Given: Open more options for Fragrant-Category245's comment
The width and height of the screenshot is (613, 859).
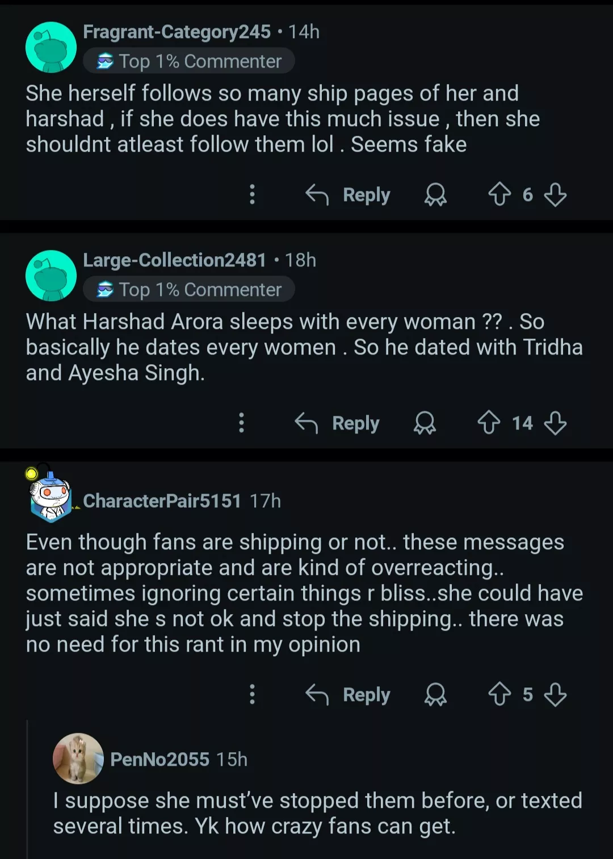Looking at the screenshot, I should 253,195.
